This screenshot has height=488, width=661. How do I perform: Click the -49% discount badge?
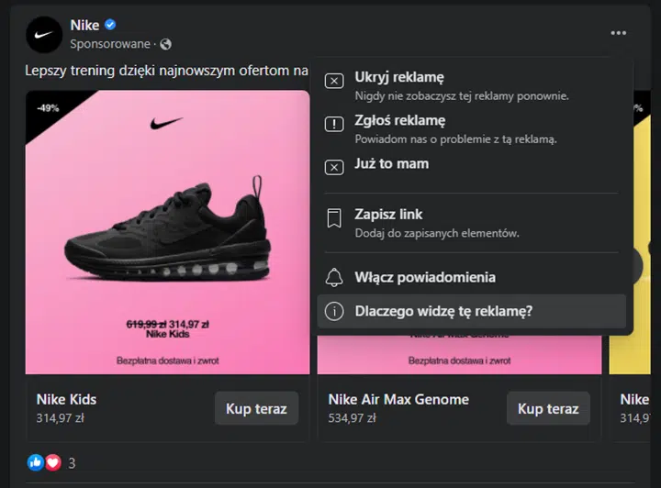[48, 108]
